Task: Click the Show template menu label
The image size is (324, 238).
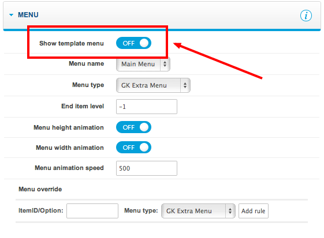Action: 72,43
